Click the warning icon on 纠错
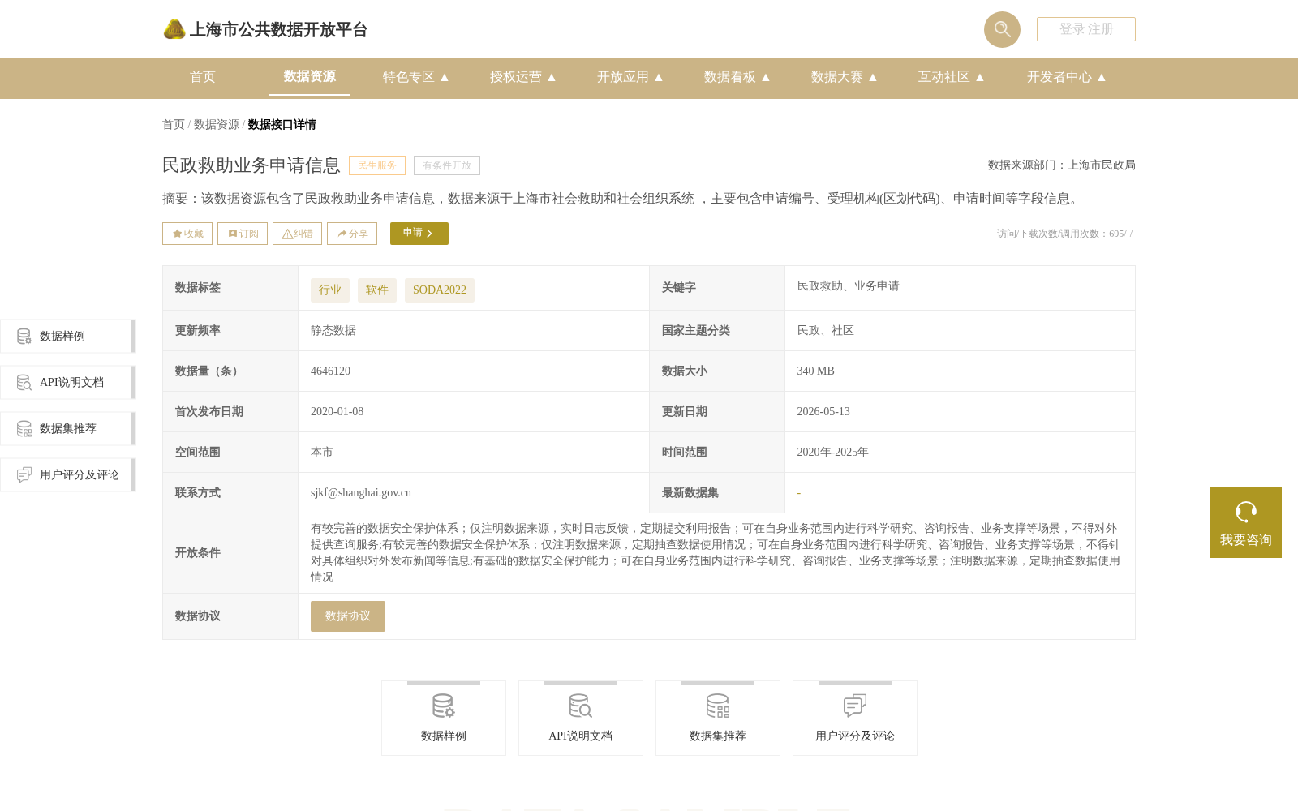1298x811 pixels. pos(287,234)
